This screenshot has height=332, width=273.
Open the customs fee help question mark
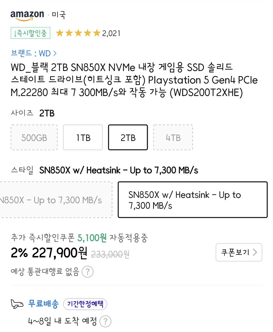coord(87,272)
